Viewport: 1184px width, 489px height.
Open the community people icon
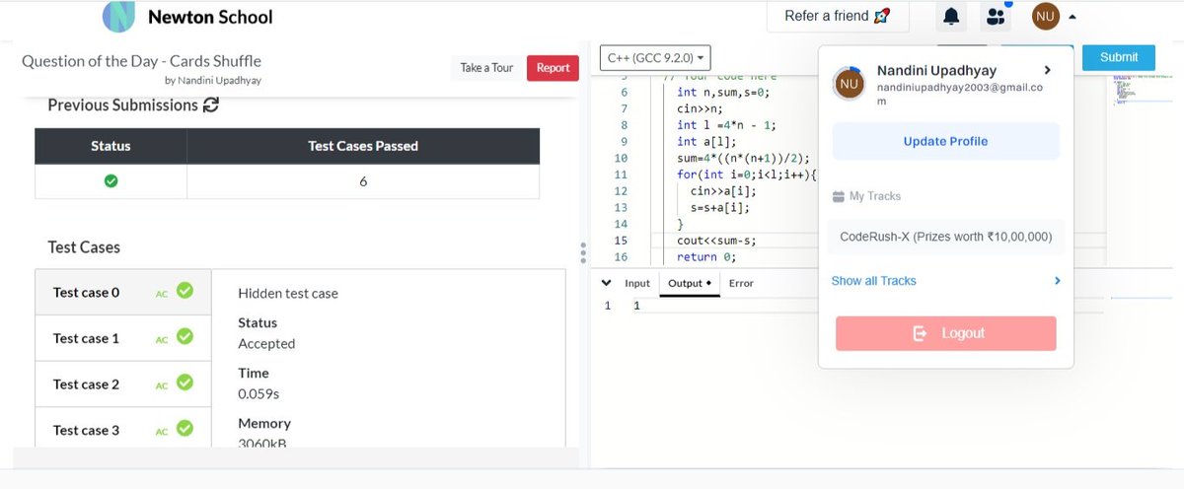(x=995, y=17)
